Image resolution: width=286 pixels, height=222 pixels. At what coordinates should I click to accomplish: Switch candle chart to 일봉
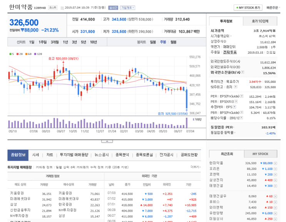click(153, 42)
